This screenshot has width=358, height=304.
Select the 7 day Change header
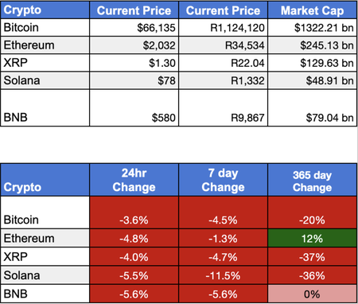click(x=224, y=180)
